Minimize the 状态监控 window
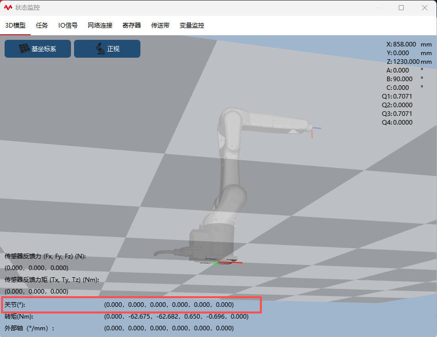 pyautogui.click(x=378, y=8)
